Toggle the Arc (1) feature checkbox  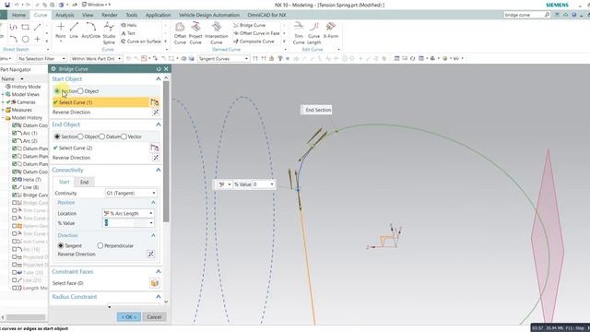click(x=15, y=133)
